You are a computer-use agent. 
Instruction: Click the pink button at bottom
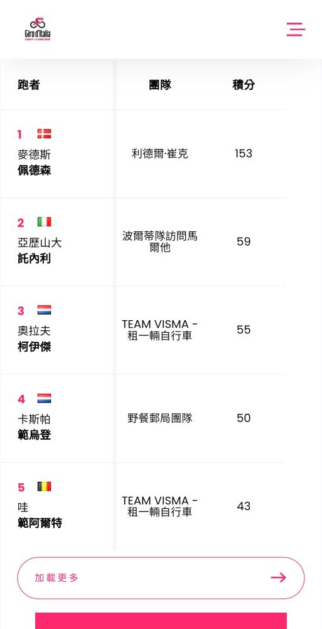161,621
